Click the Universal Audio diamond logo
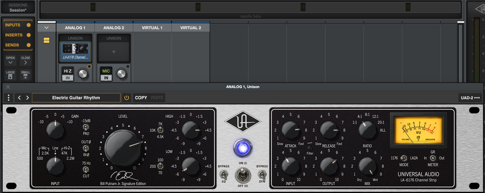The image size is (485, 193). point(242,122)
